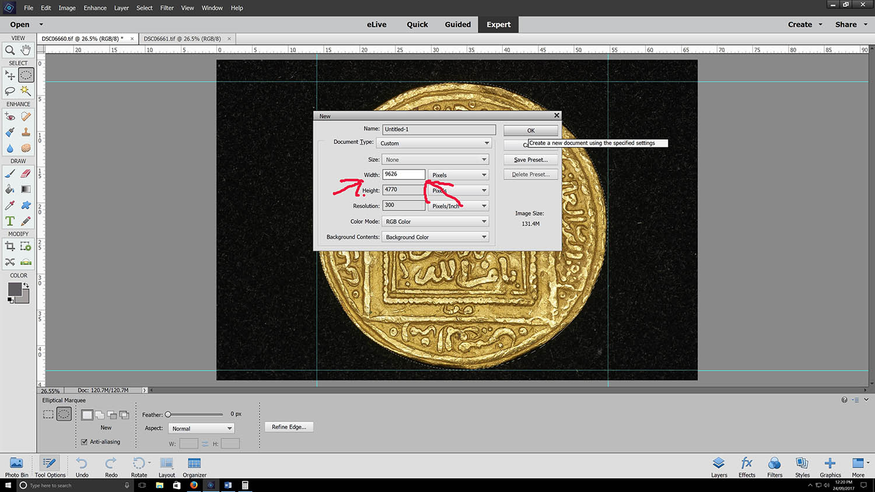The width and height of the screenshot is (875, 492).
Task: Choose New selection mode
Action: [x=87, y=415]
